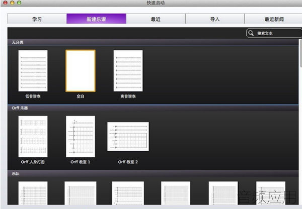Select the 新建乐谱 tab
Viewport: 302px width, 209px height.
tap(96, 19)
